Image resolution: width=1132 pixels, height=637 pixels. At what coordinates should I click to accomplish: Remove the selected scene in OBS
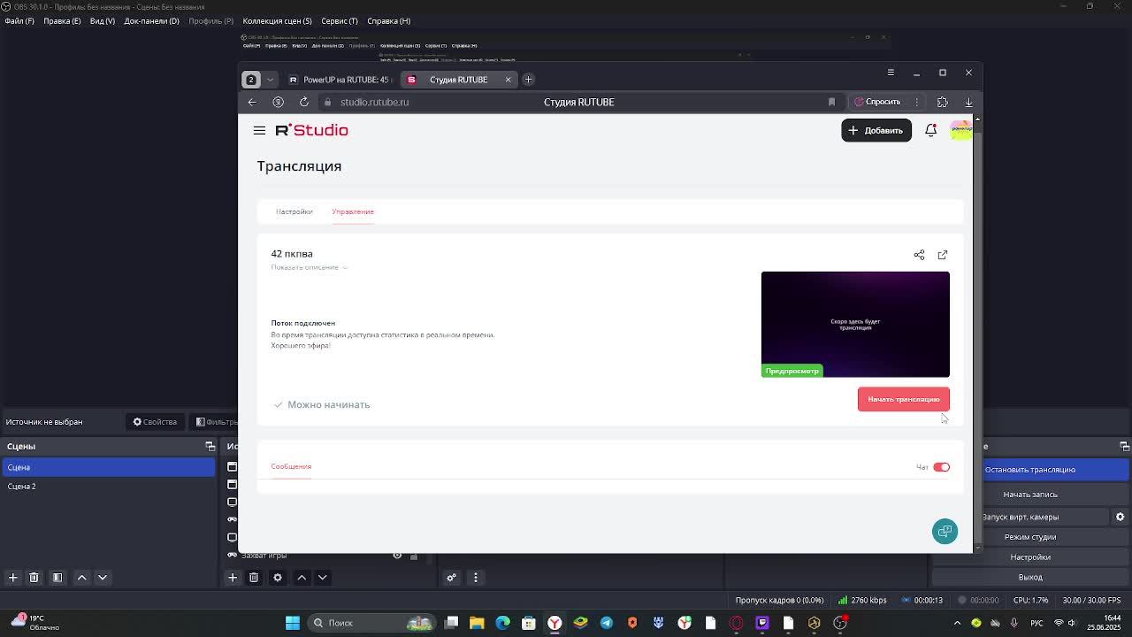pyautogui.click(x=34, y=578)
